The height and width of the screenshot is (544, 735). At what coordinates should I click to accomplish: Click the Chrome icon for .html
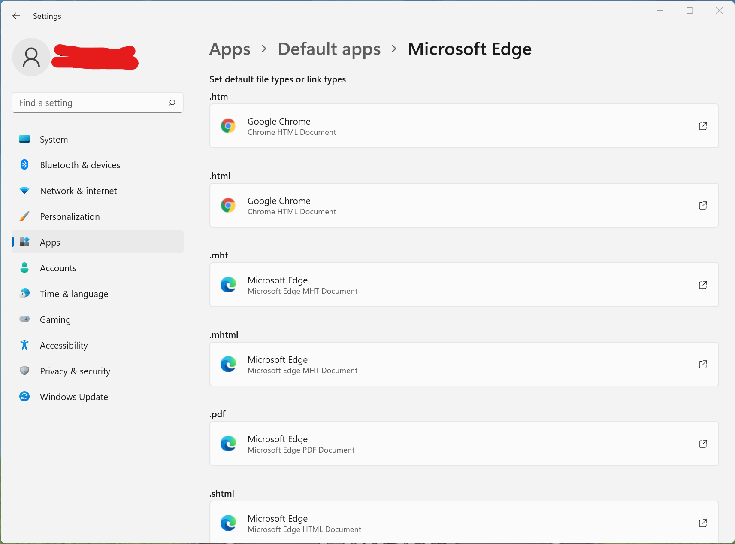click(x=228, y=205)
